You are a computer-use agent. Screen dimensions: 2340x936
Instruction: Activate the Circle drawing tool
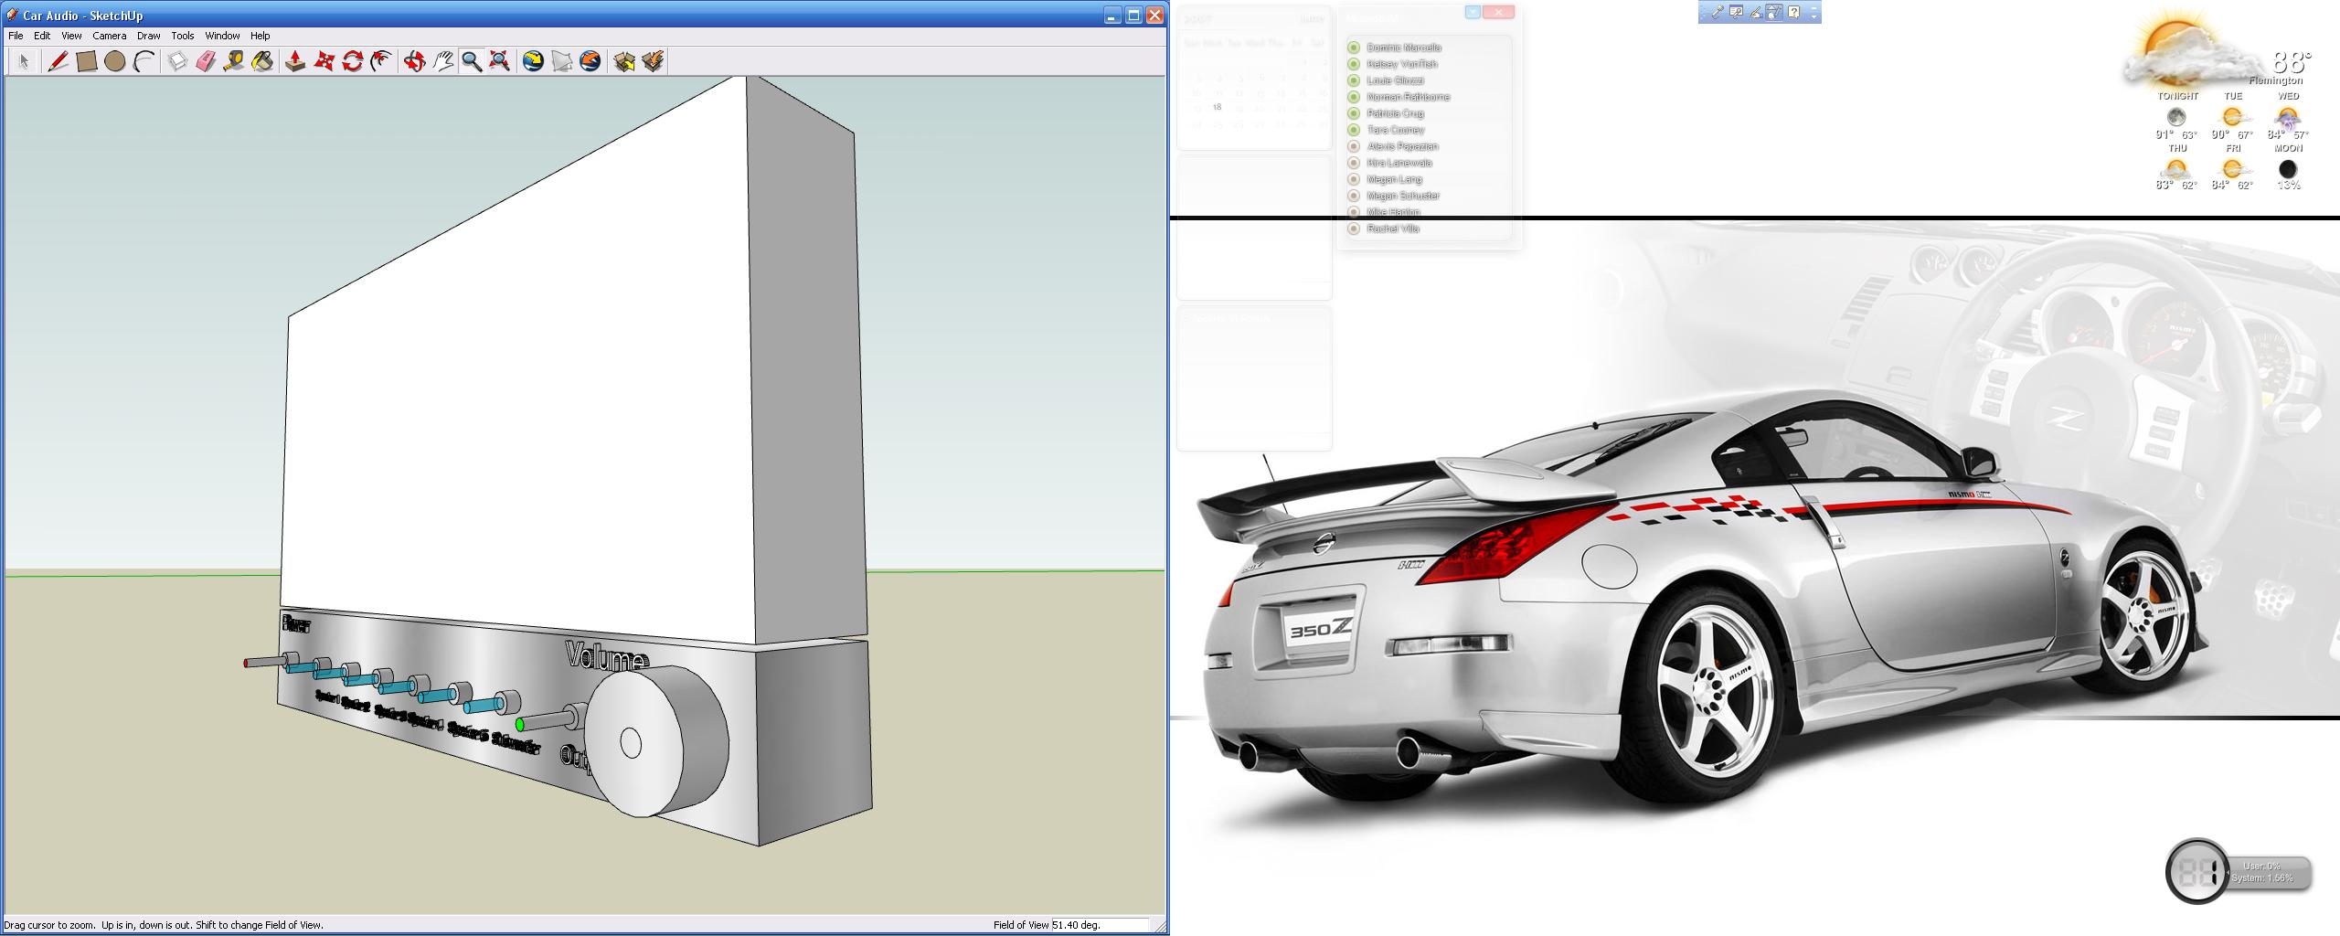[x=115, y=61]
